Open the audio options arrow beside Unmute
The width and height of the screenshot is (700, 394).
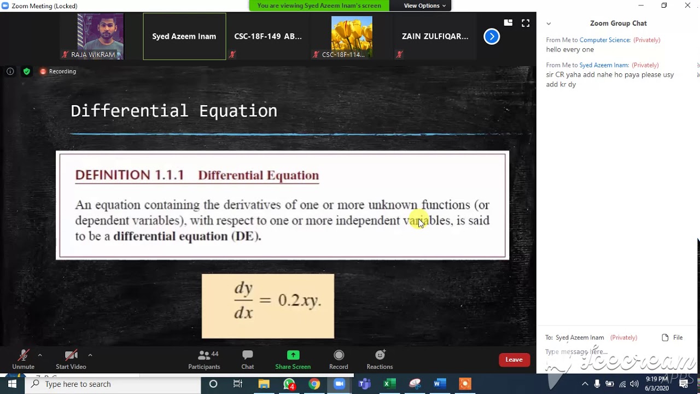point(39,355)
